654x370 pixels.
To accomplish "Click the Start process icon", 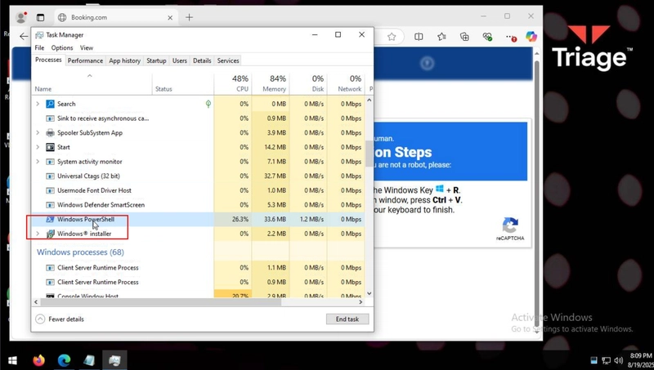I will coord(50,147).
